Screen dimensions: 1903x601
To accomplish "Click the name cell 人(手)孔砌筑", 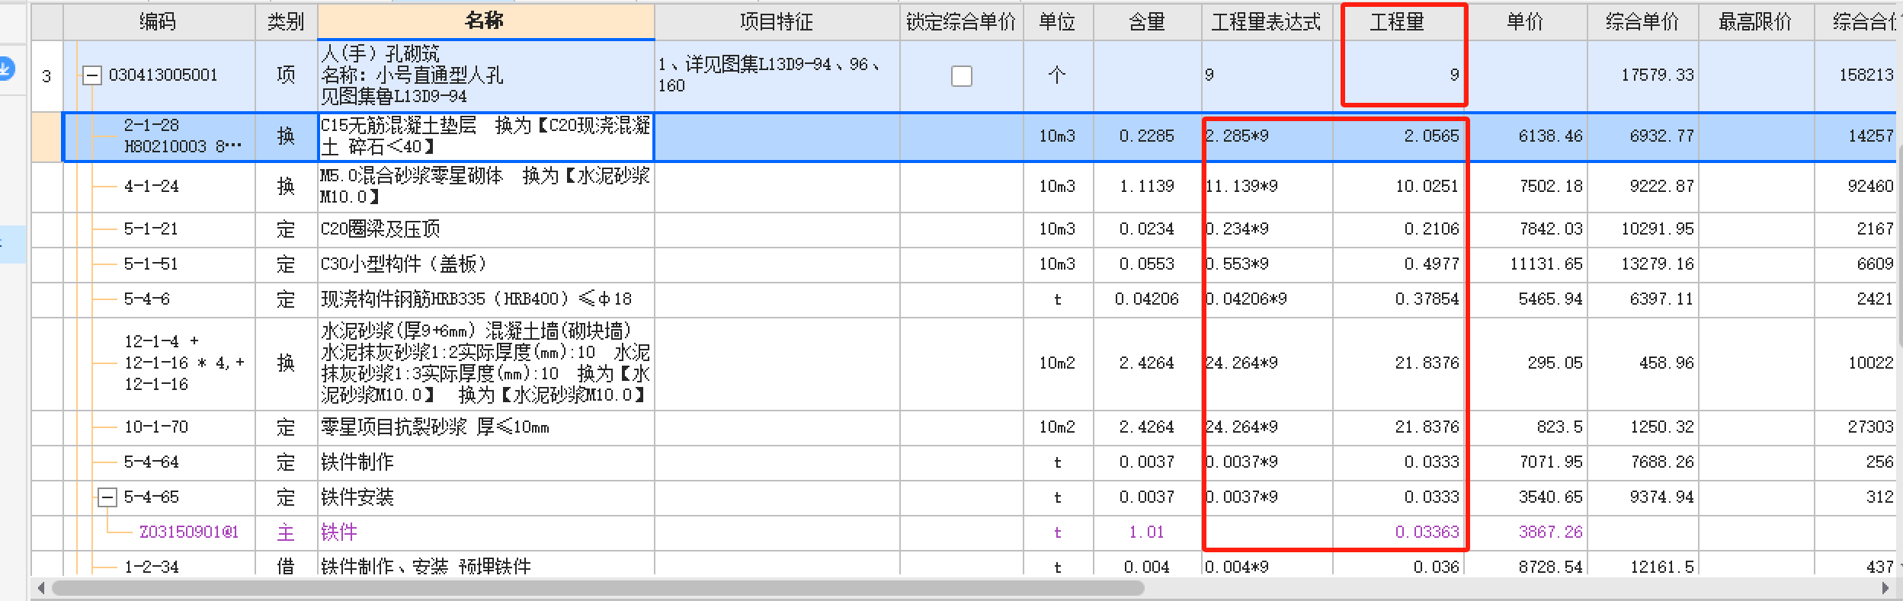I will pyautogui.click(x=485, y=75).
